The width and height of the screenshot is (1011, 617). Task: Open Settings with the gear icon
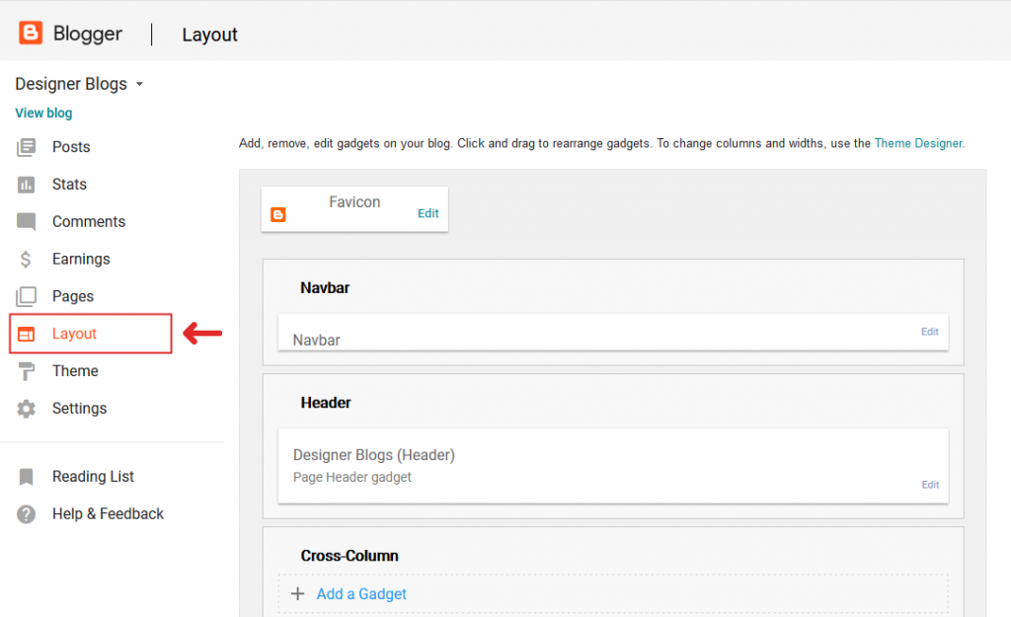pos(29,408)
